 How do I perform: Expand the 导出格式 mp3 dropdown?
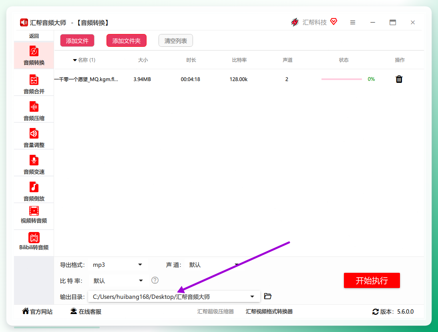140,264
